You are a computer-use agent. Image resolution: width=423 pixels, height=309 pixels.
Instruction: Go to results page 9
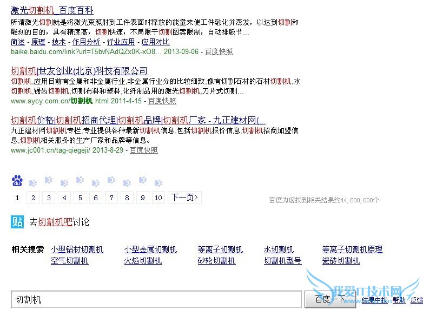point(143,198)
